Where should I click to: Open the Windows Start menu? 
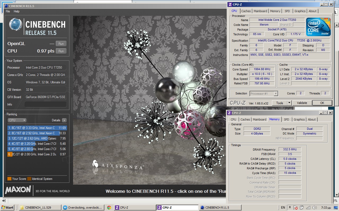[7, 208]
